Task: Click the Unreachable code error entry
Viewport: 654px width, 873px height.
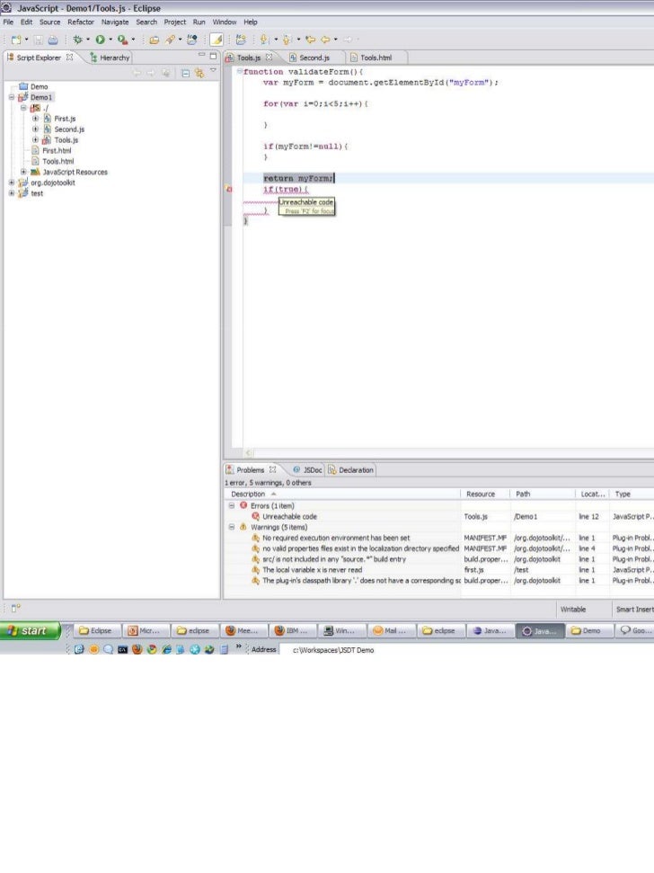Action: pos(289,517)
